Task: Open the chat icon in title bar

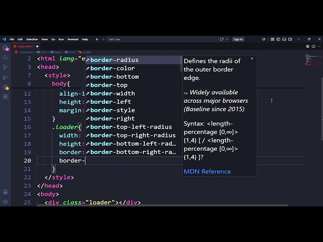Action: point(222,39)
